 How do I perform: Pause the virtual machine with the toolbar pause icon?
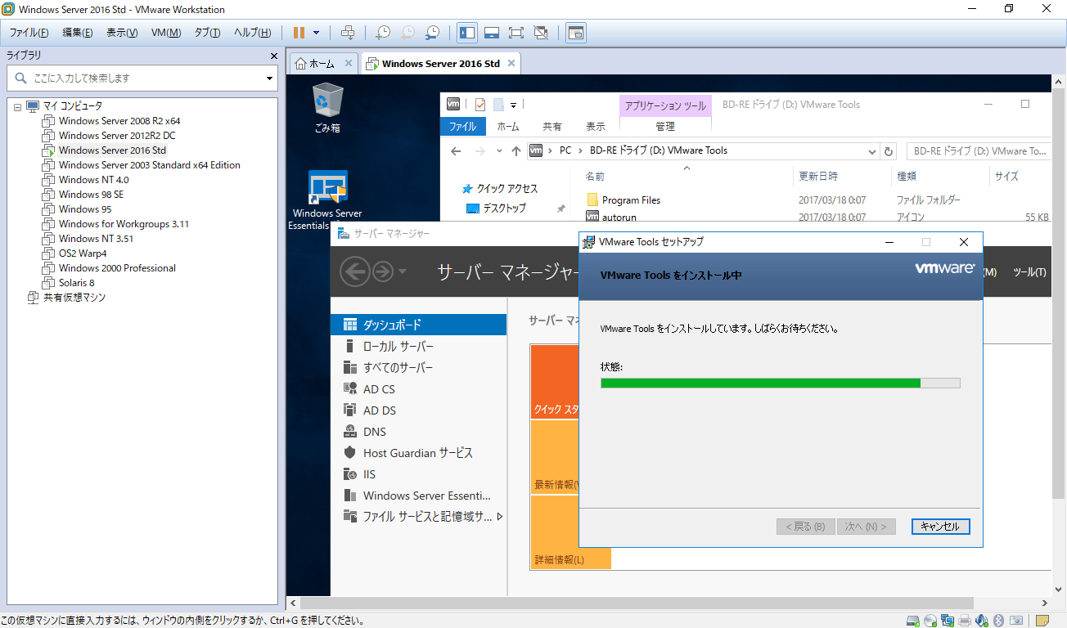tap(299, 33)
